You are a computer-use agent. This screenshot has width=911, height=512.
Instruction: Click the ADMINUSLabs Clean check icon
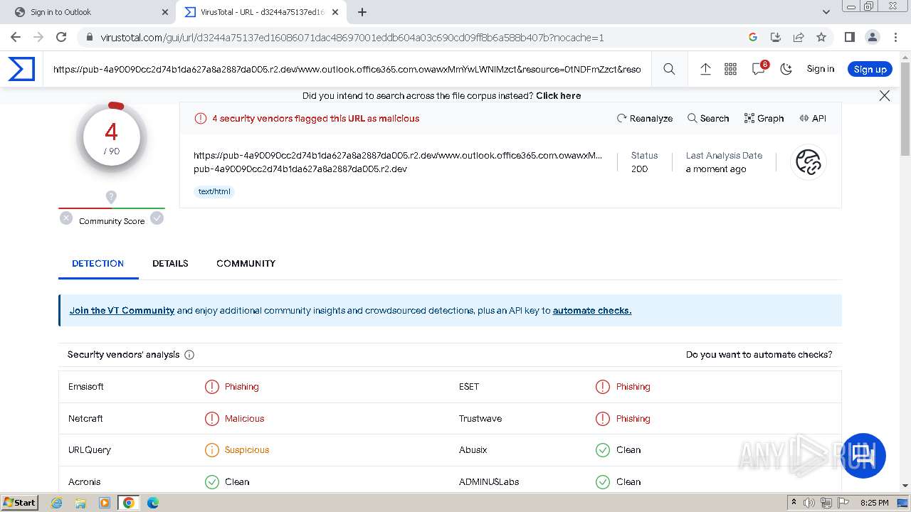(x=603, y=482)
